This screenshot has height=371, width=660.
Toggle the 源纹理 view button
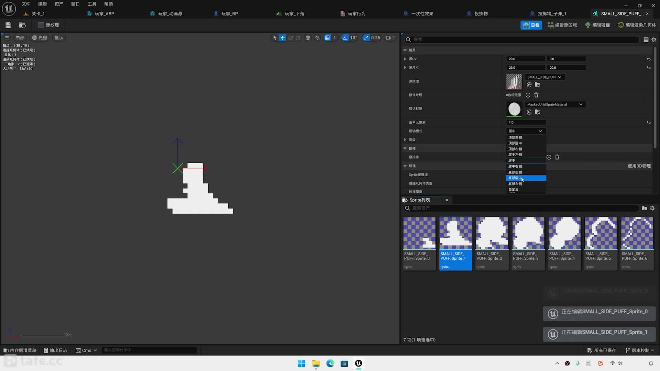[49, 25]
